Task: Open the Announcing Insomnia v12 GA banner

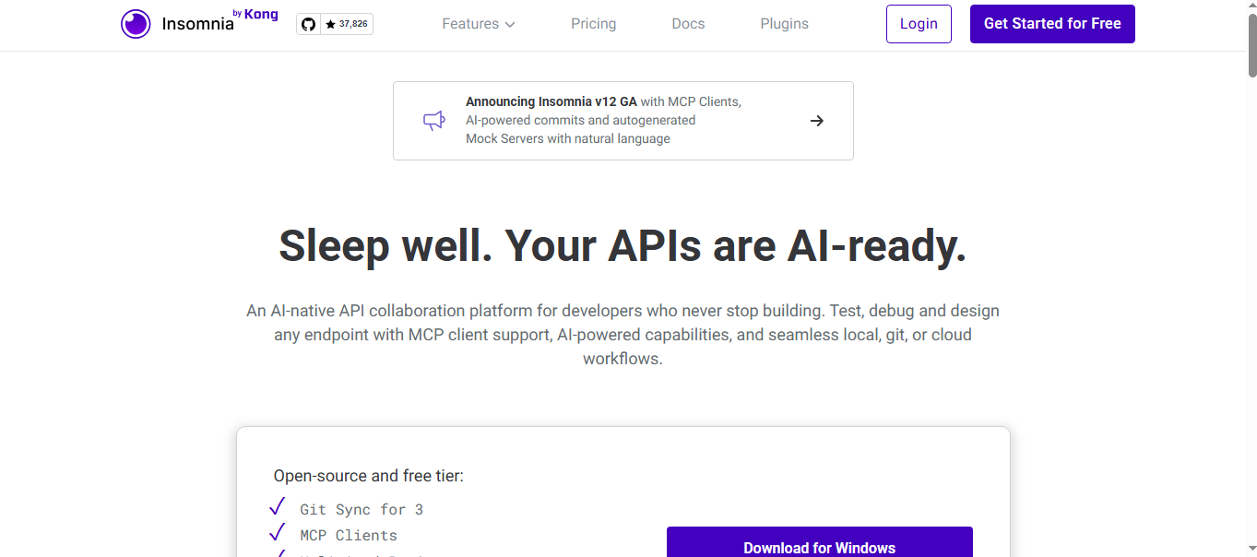Action: 623,121
